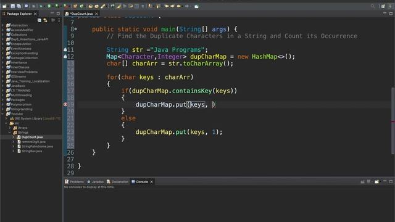The image size is (395, 222).
Task: Toggle Mark Occurrences highlighter
Action: 118,6
